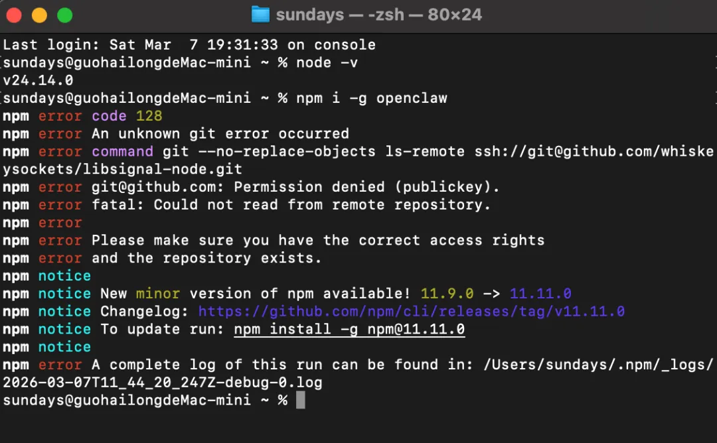Click the 'v24.14.0' version output
Screen dimensions: 717x443
pyautogui.click(x=38, y=81)
